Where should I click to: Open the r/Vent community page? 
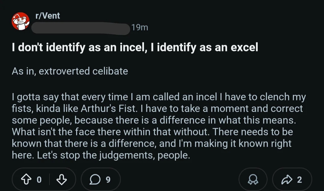click(48, 16)
